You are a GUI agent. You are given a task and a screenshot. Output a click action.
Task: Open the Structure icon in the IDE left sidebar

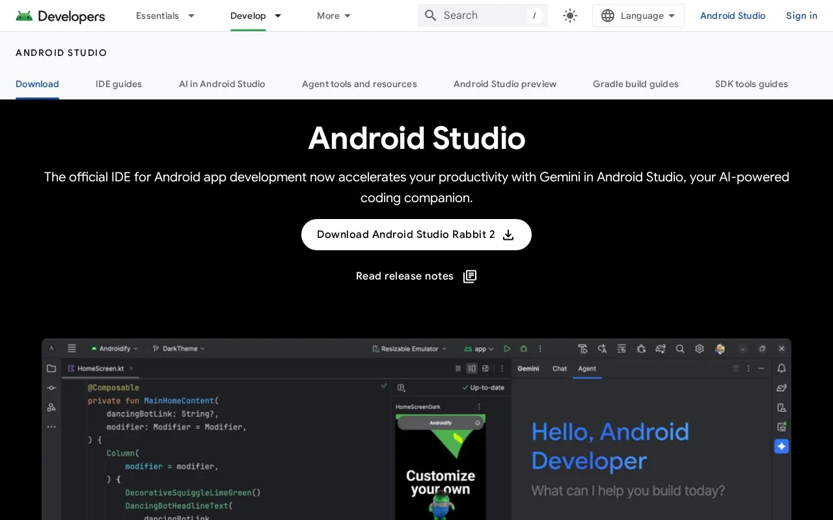tap(51, 408)
